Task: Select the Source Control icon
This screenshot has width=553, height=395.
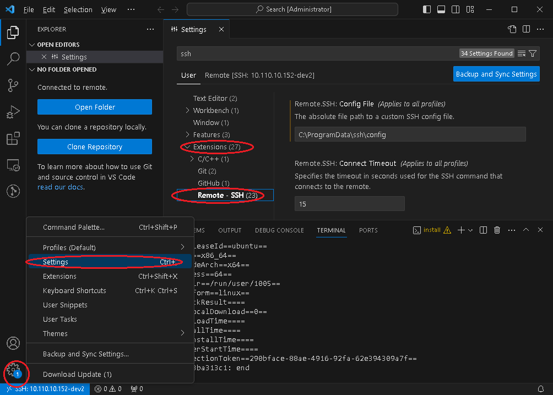Action: pos(13,85)
